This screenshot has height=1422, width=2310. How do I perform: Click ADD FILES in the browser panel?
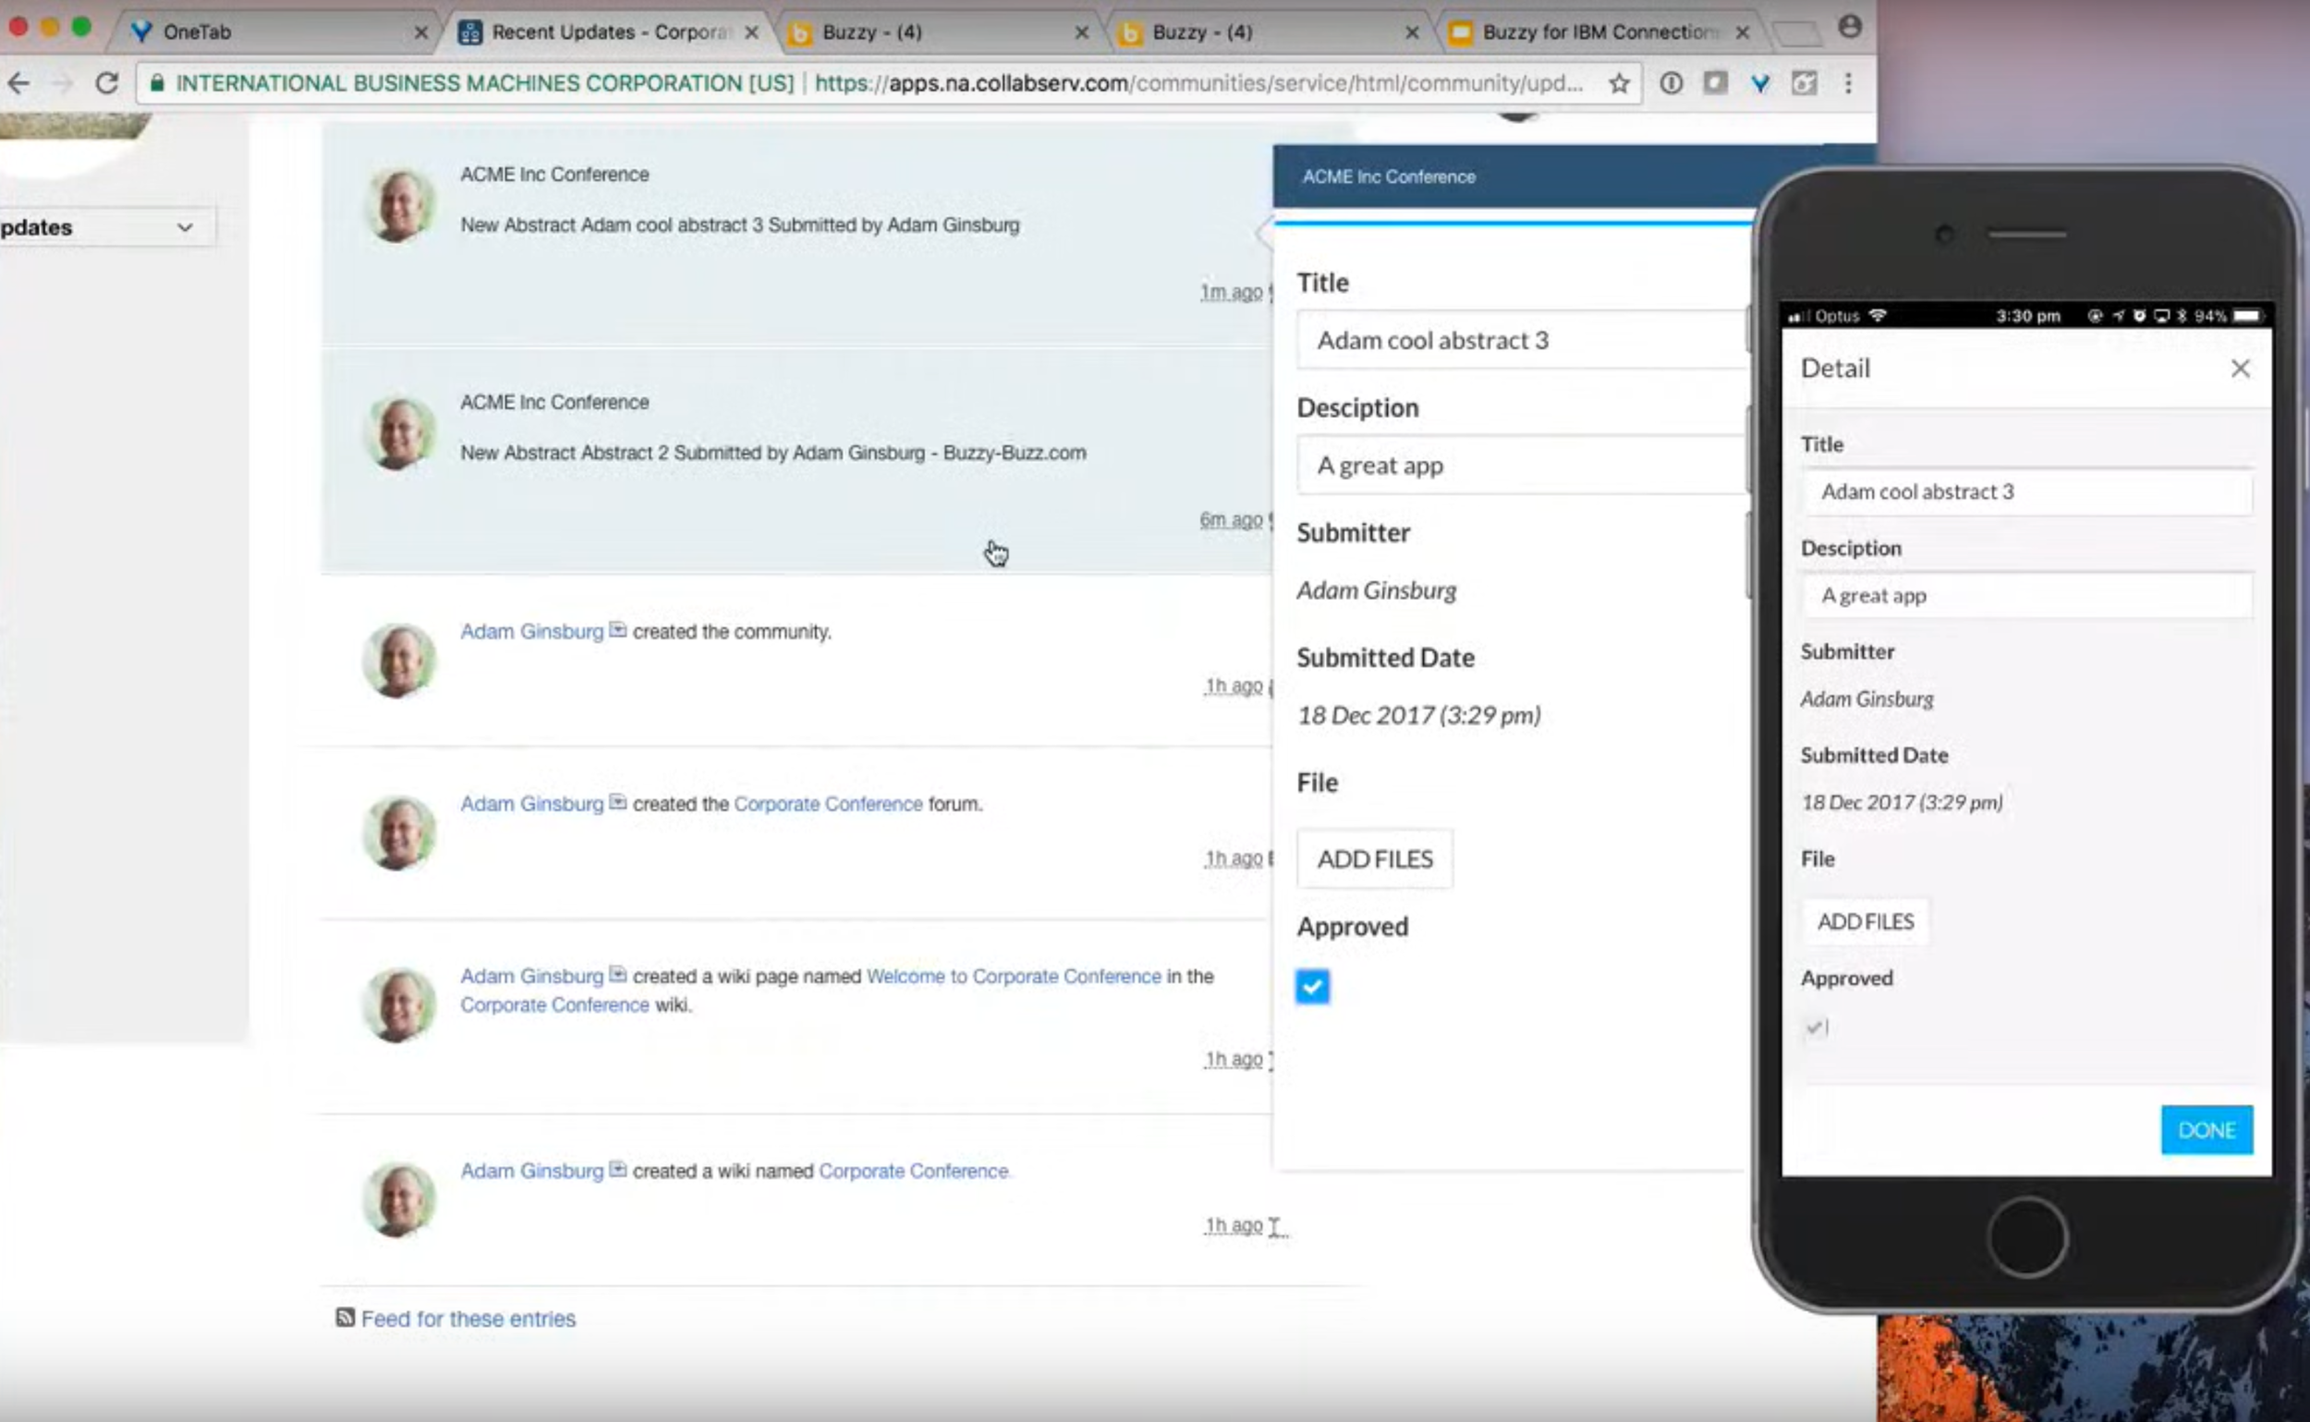pyautogui.click(x=1374, y=857)
